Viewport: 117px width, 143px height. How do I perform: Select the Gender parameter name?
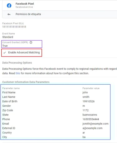click(x=7, y=106)
